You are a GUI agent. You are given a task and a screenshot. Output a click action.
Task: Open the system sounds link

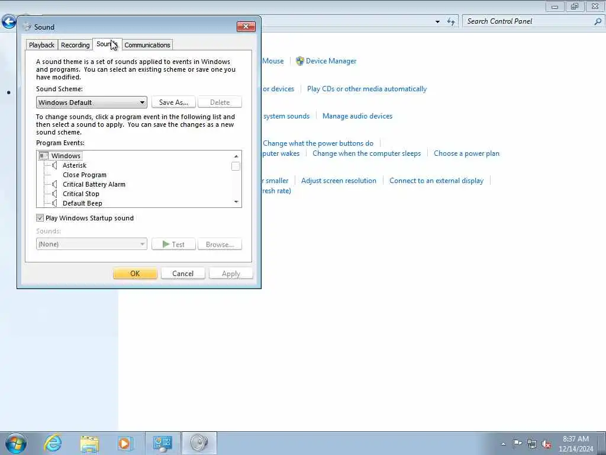[x=286, y=116]
